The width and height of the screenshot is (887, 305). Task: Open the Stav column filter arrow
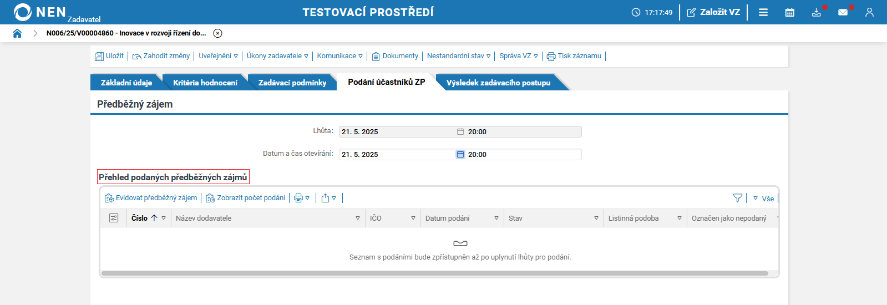596,218
